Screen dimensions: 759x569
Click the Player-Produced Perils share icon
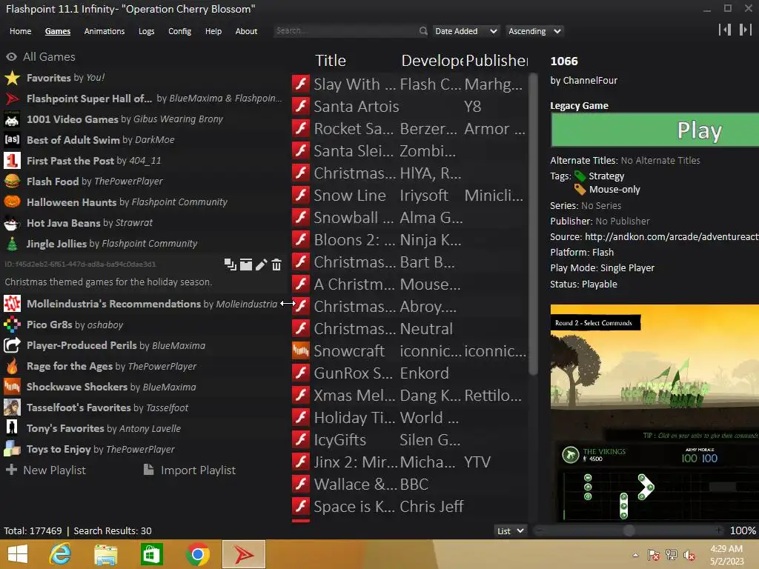[12, 345]
